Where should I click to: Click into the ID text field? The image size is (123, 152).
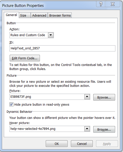tap(62, 48)
